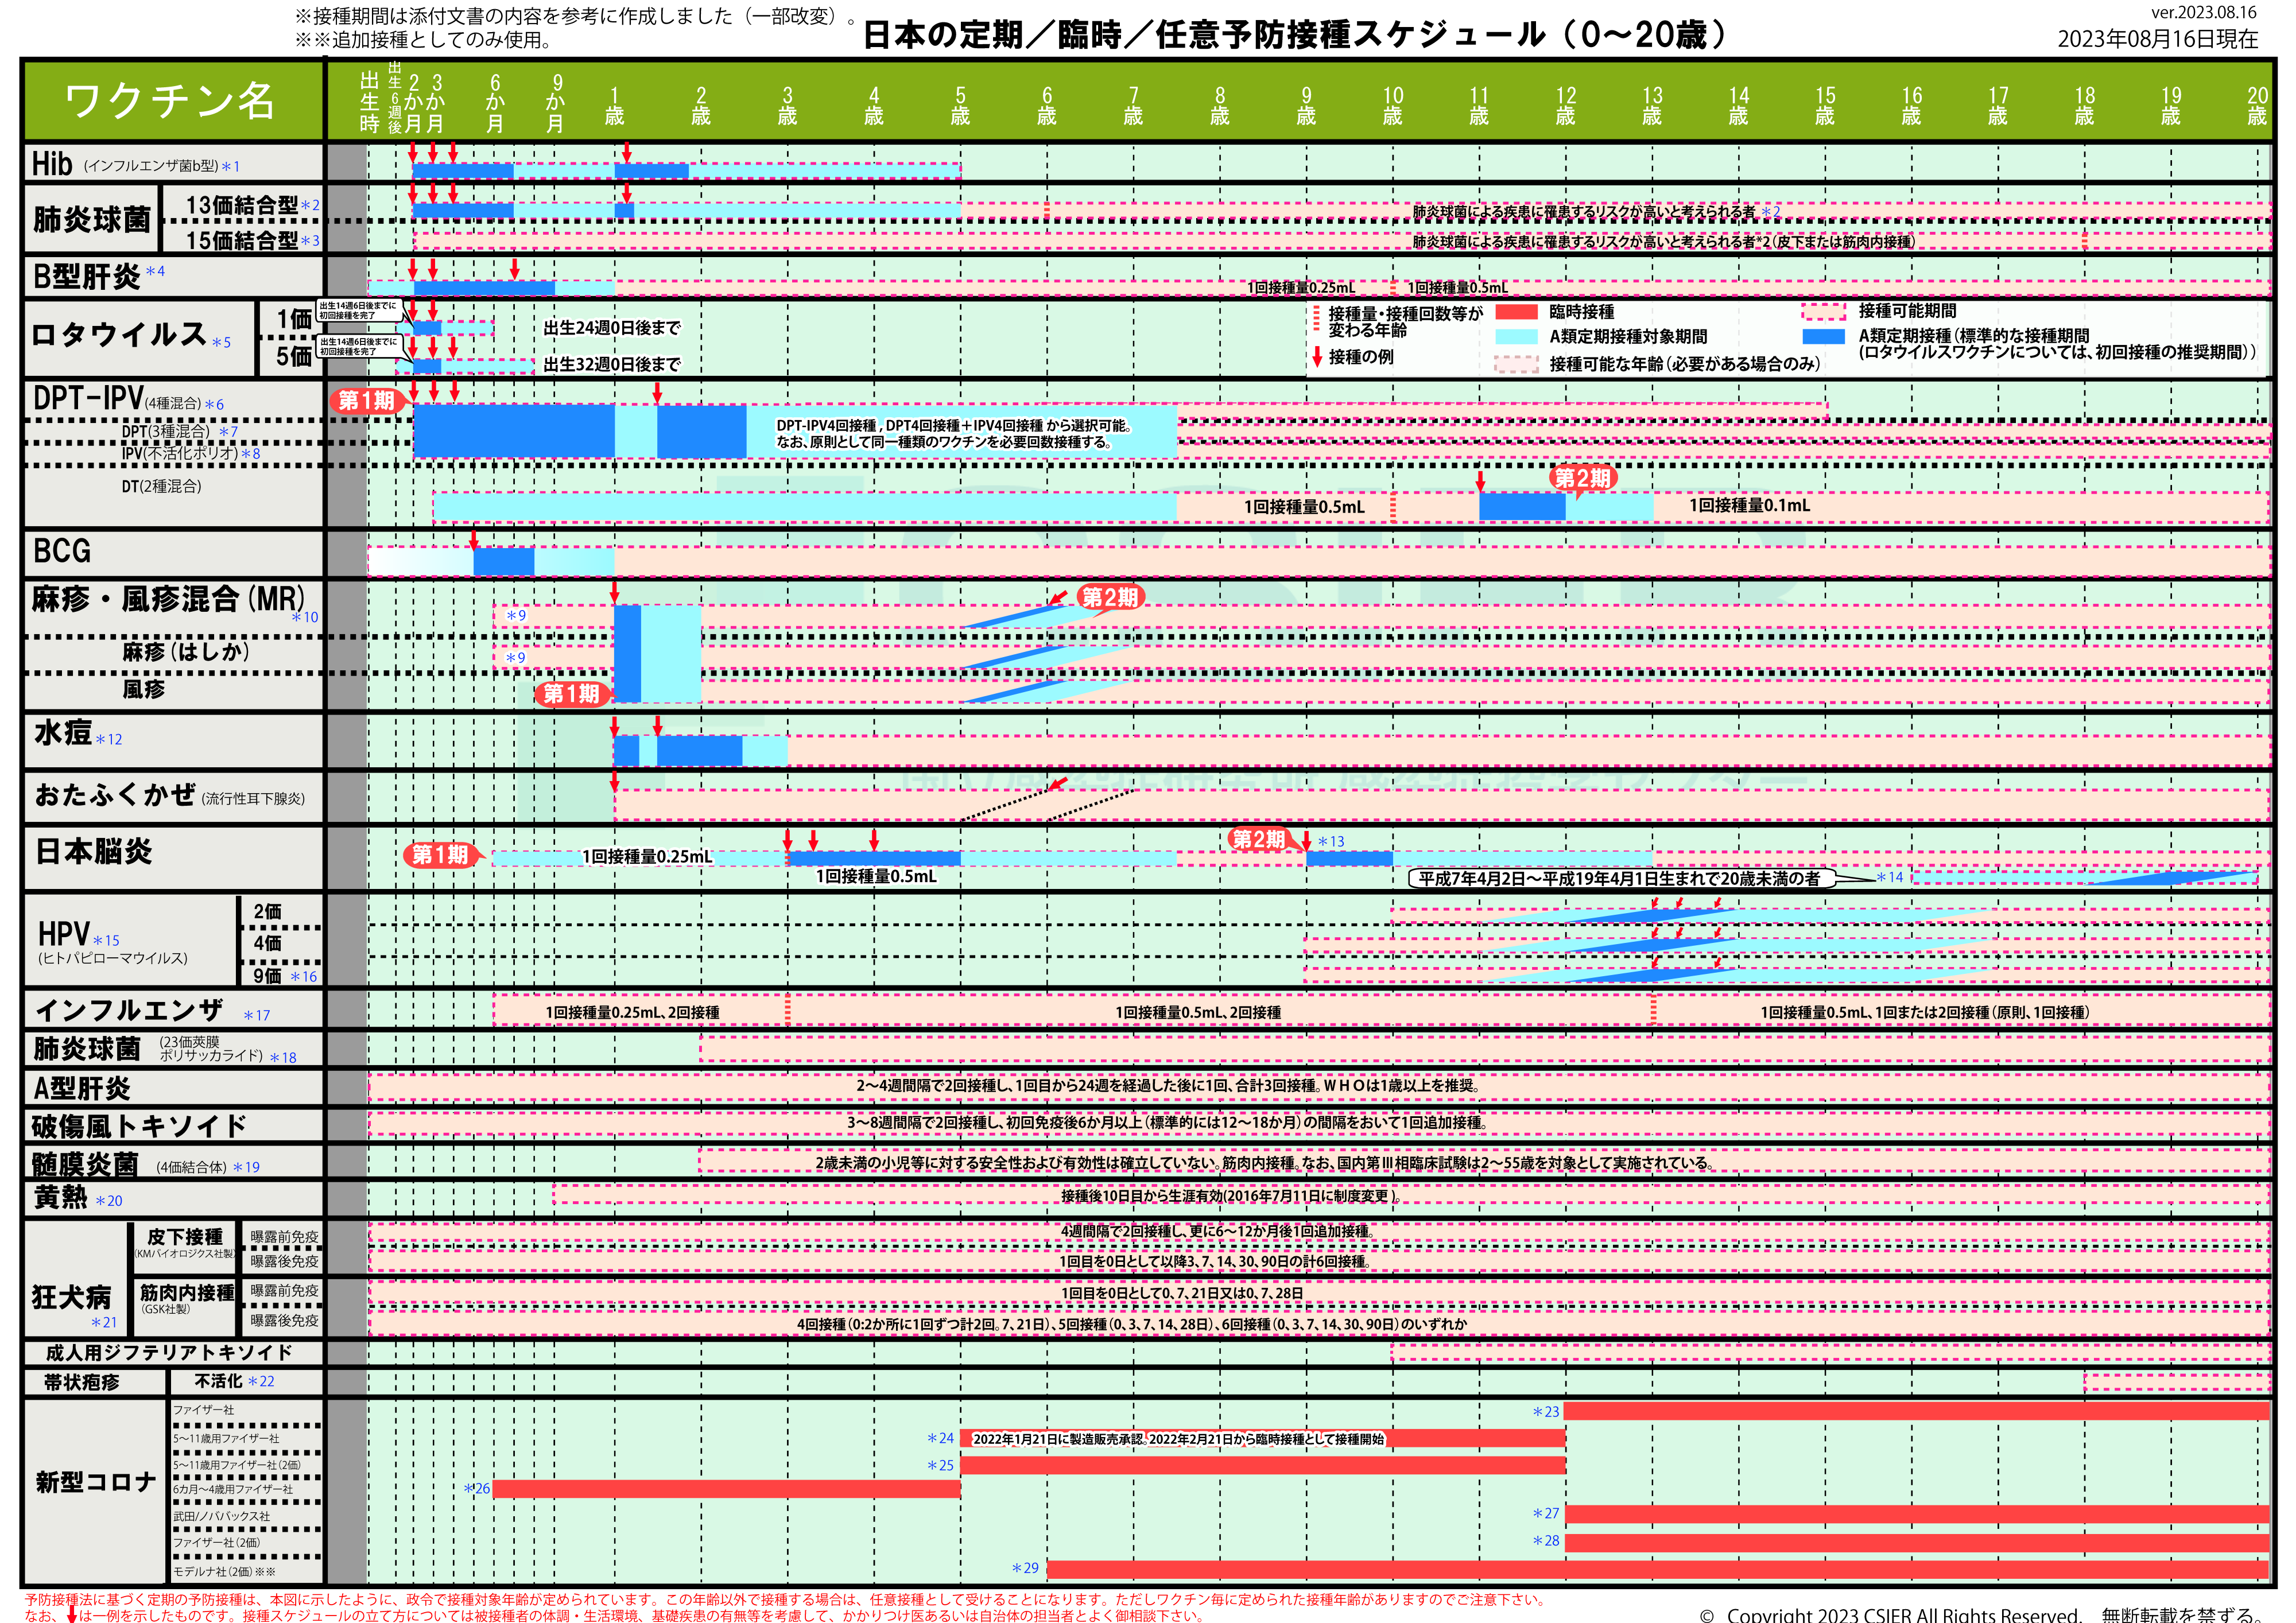Click the 2023年08月16日現在 date text
The height and width of the screenshot is (1623, 2296).
[x=2158, y=39]
